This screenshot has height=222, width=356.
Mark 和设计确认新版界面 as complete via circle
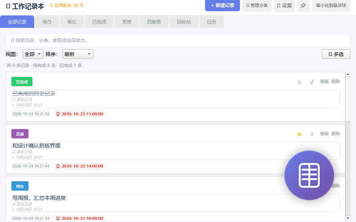coord(312,134)
